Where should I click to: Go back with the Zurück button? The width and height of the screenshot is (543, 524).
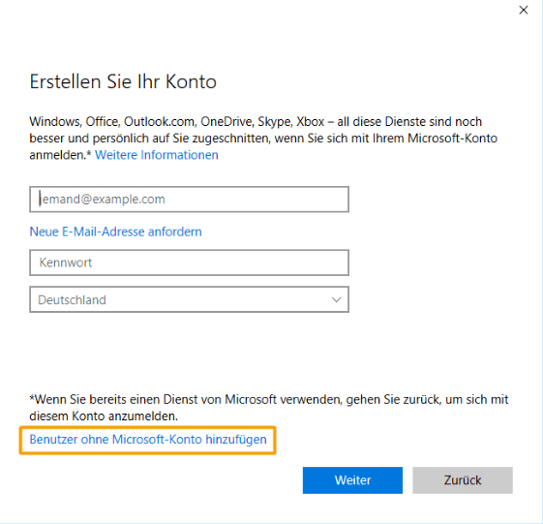click(463, 480)
